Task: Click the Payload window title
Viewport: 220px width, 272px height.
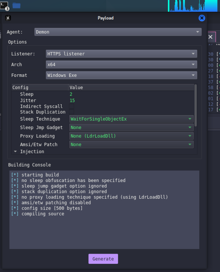Action: pyautogui.click(x=105, y=18)
